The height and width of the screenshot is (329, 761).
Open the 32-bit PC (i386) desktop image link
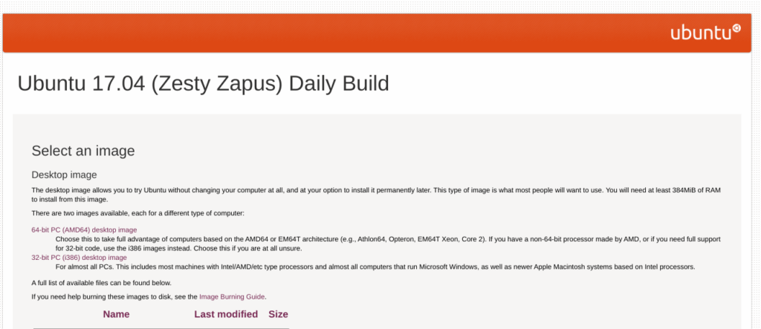[79, 258]
